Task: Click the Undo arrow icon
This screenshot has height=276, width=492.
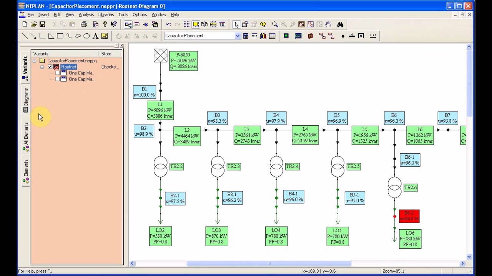Action: click(169, 25)
